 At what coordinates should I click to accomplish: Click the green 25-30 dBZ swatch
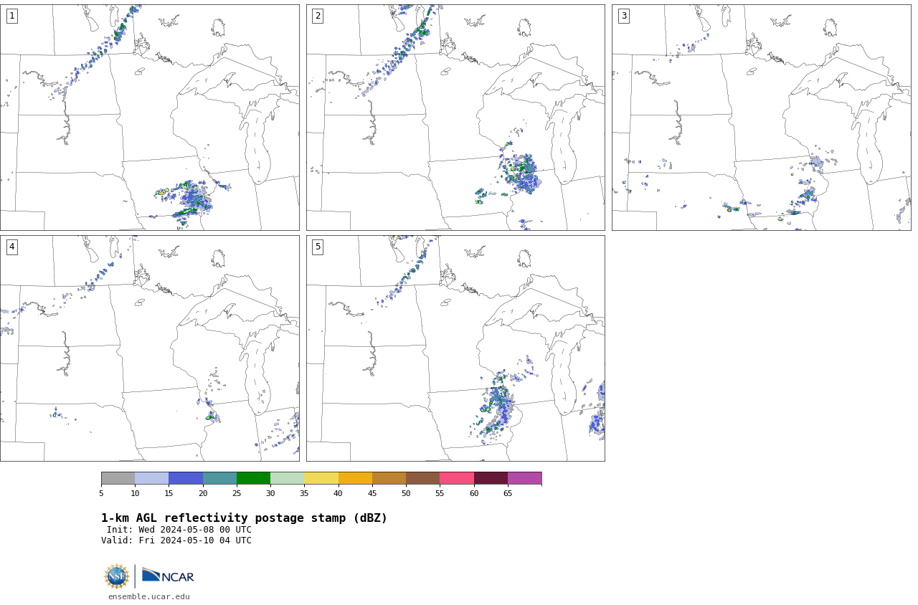pos(253,478)
